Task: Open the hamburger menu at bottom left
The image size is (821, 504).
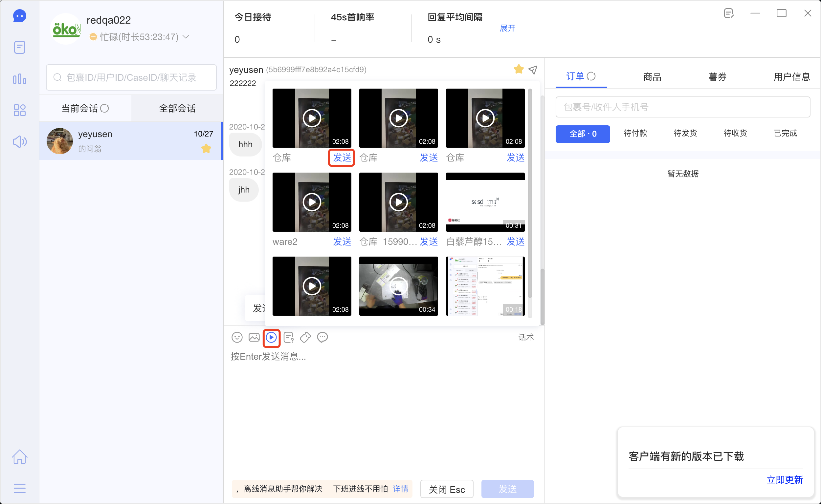Action: tap(20, 488)
